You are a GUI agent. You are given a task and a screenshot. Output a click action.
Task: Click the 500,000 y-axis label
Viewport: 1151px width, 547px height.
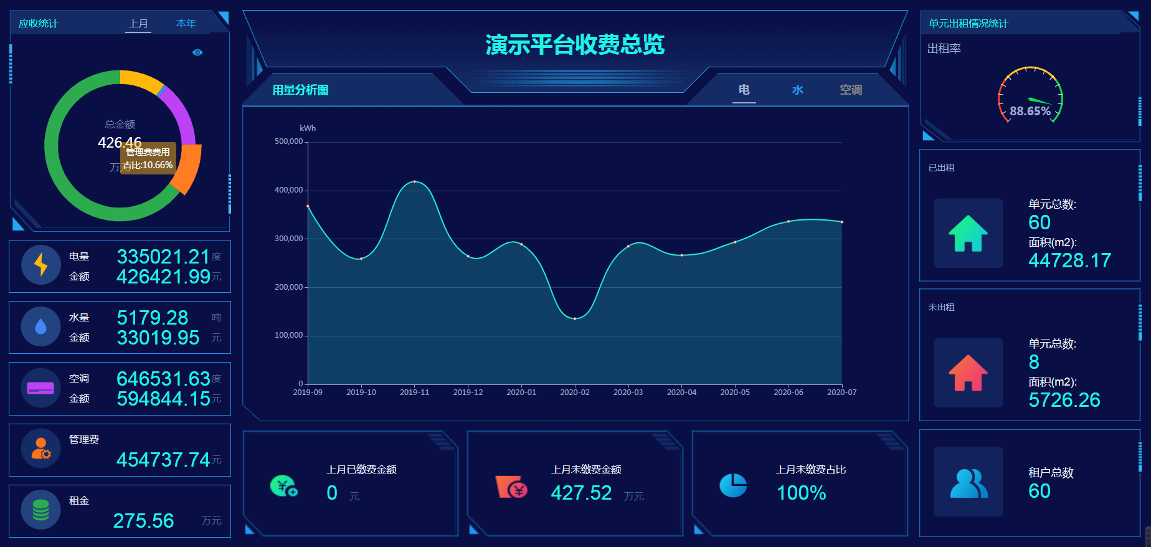click(289, 141)
